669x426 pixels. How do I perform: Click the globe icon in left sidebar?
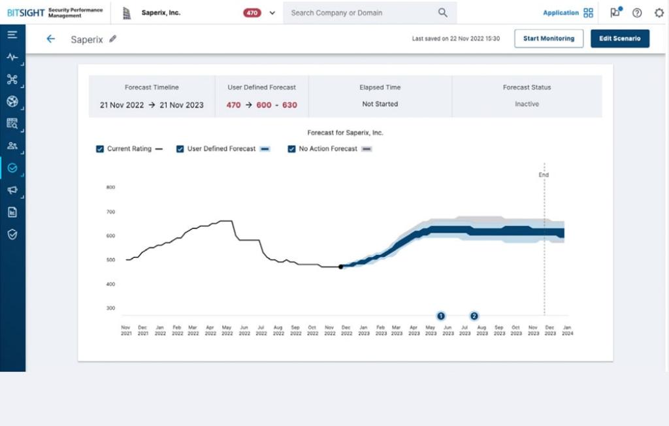(x=12, y=101)
